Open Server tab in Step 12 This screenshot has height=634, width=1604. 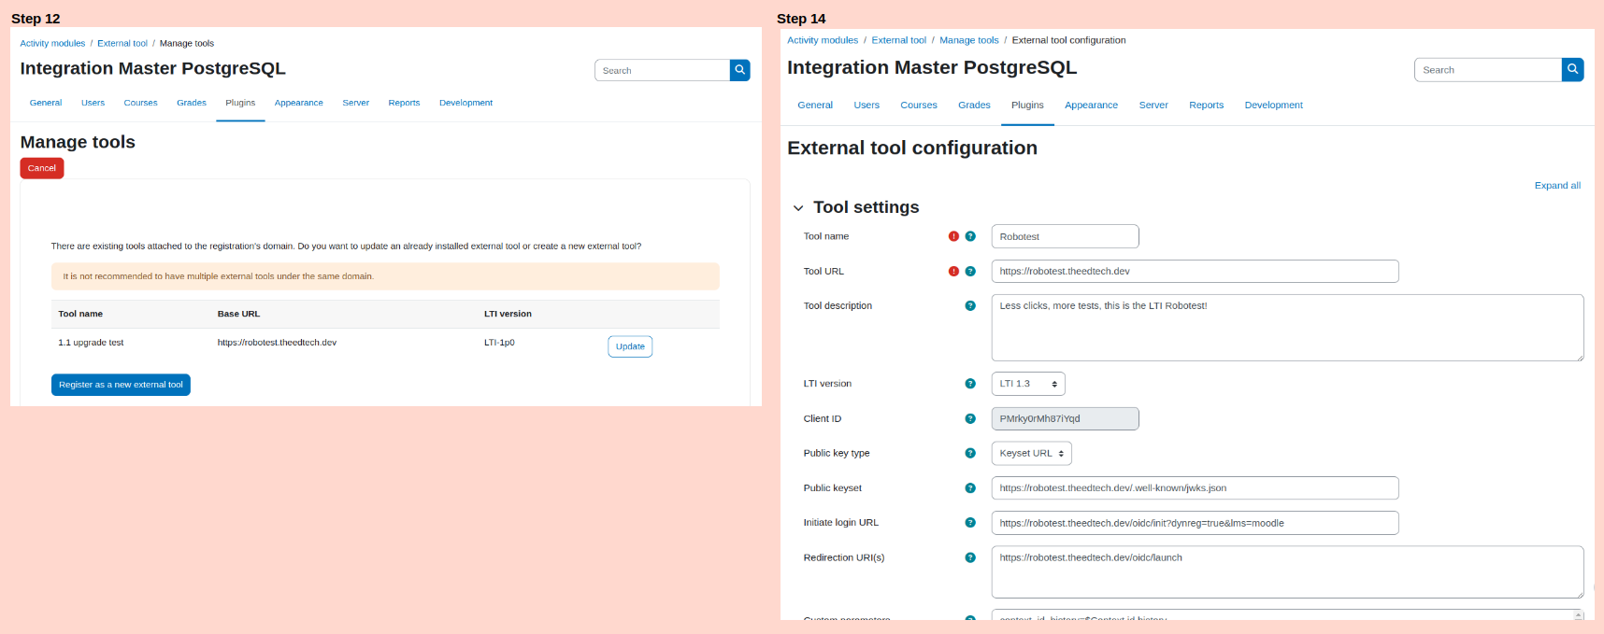tap(355, 103)
